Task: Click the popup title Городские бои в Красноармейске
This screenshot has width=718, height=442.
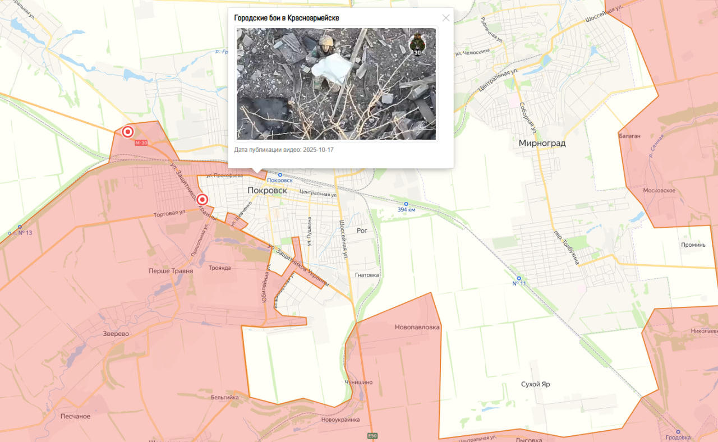Action: [x=287, y=18]
